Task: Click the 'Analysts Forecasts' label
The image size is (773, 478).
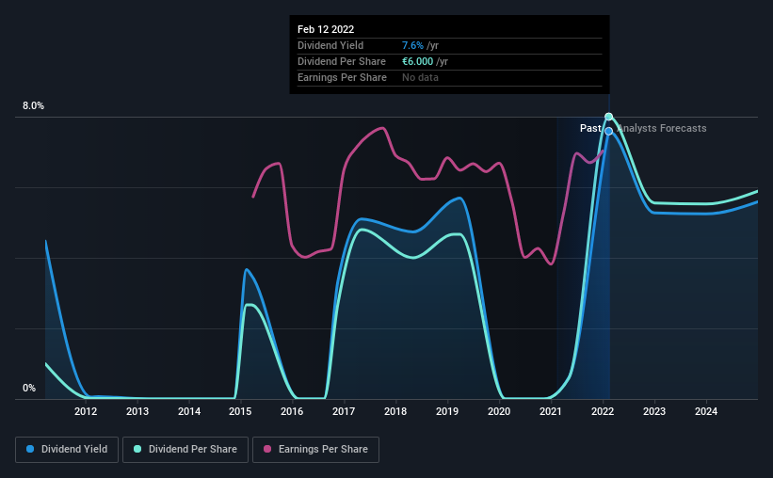Action: tap(662, 128)
